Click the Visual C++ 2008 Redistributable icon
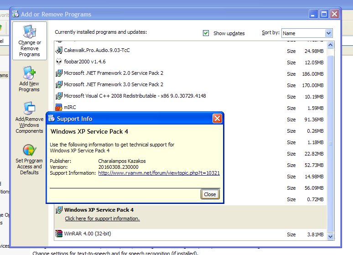Screen dimensions: 353x255 coord(59,96)
